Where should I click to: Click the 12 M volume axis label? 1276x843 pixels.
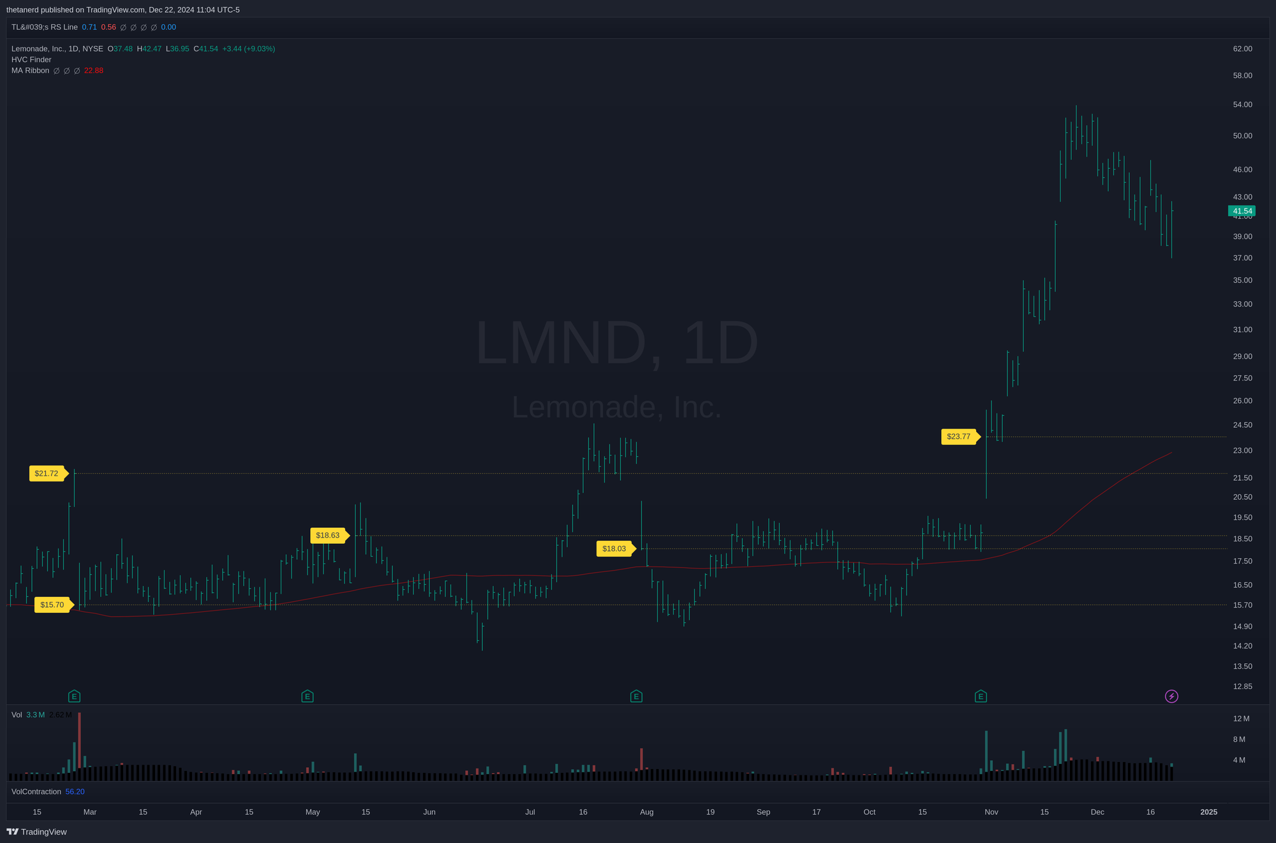[x=1241, y=719]
